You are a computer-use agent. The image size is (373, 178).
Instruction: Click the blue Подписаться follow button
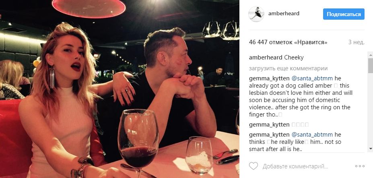(344, 14)
